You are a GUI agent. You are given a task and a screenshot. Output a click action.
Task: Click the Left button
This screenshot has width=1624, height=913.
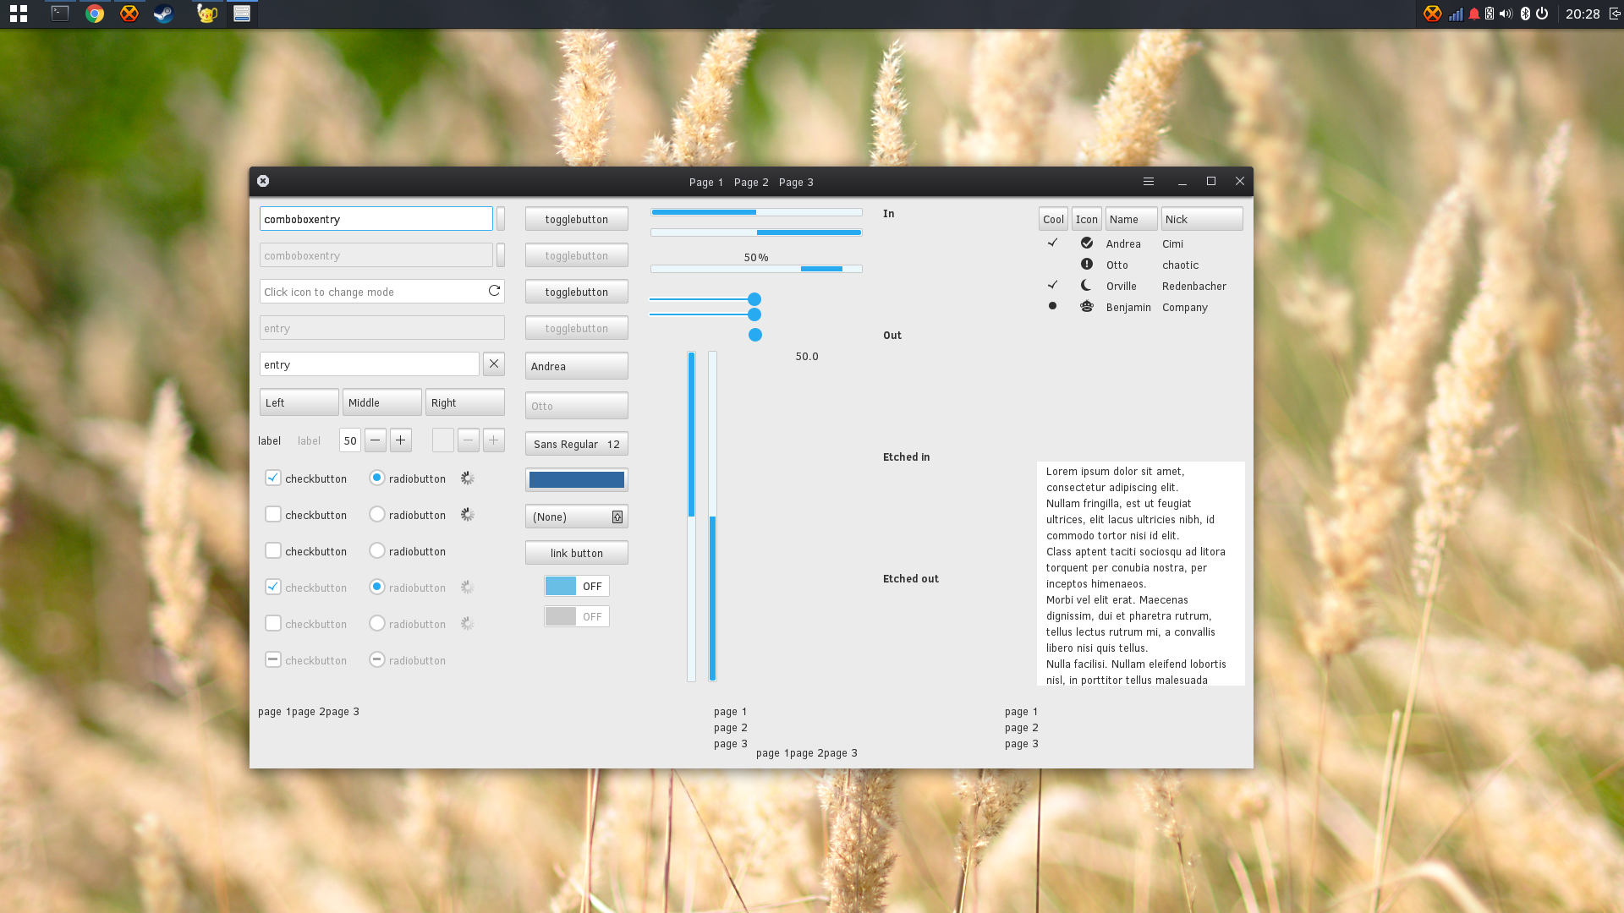coord(299,402)
